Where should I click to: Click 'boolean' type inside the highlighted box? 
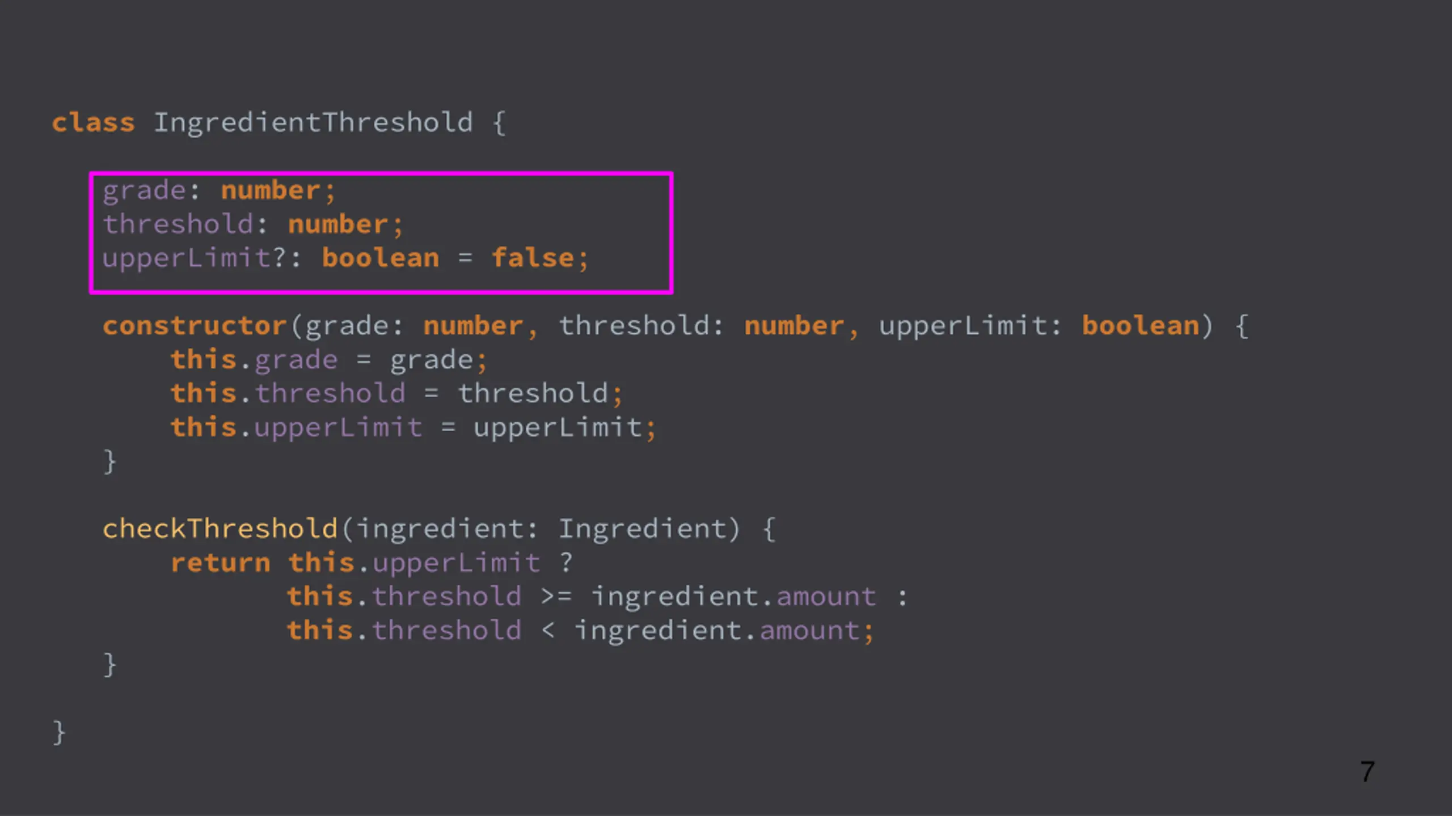point(381,258)
